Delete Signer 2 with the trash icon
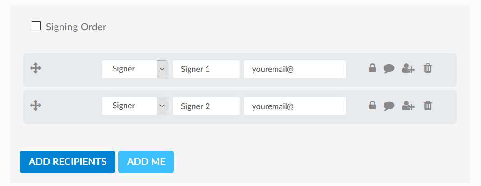This screenshot has height=186, width=481. [x=428, y=105]
